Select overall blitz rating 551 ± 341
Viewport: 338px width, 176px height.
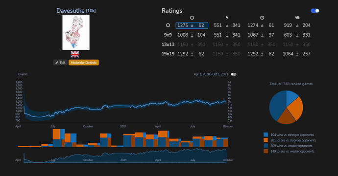point(227,25)
